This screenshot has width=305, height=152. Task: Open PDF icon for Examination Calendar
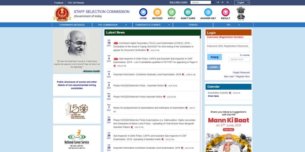click(230, 93)
